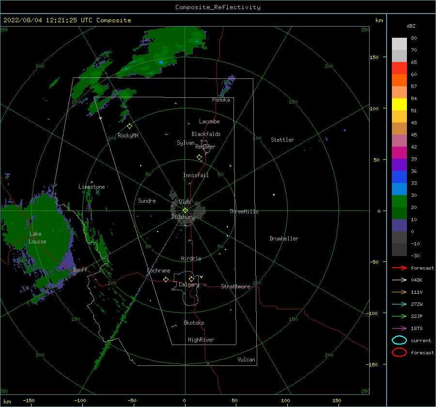Screen dimensions: 436x407
Task: Click the Lacombe city label
Action: click(x=209, y=121)
